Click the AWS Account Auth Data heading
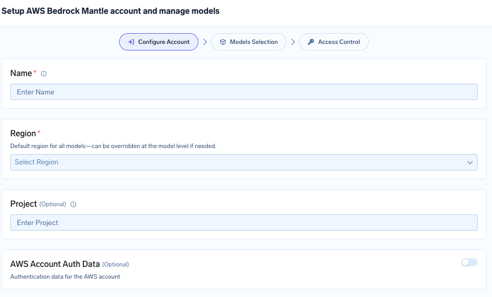 click(55, 264)
